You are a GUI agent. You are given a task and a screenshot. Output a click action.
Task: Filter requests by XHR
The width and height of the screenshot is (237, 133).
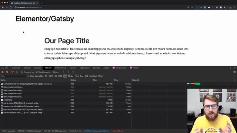click(51, 76)
